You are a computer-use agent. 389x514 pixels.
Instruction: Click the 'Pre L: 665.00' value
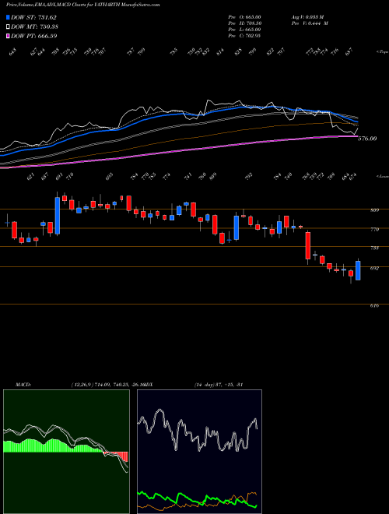[244, 30]
